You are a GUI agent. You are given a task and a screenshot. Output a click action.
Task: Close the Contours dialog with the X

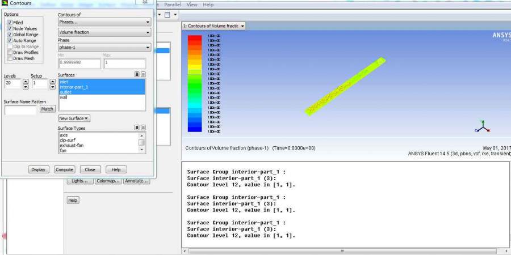[x=145, y=2]
